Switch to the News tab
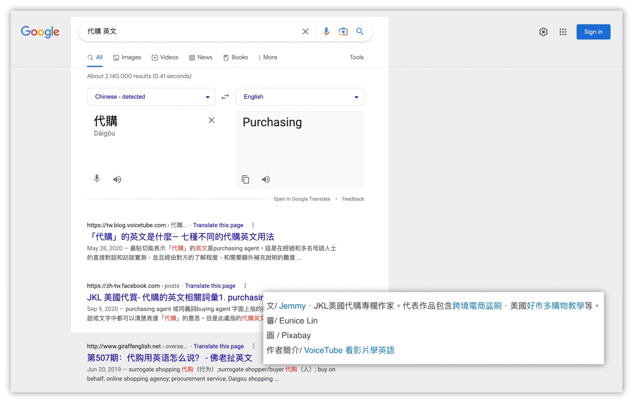 (x=201, y=58)
